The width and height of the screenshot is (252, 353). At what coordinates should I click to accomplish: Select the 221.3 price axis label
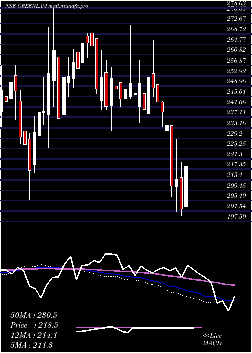[x=235, y=154]
